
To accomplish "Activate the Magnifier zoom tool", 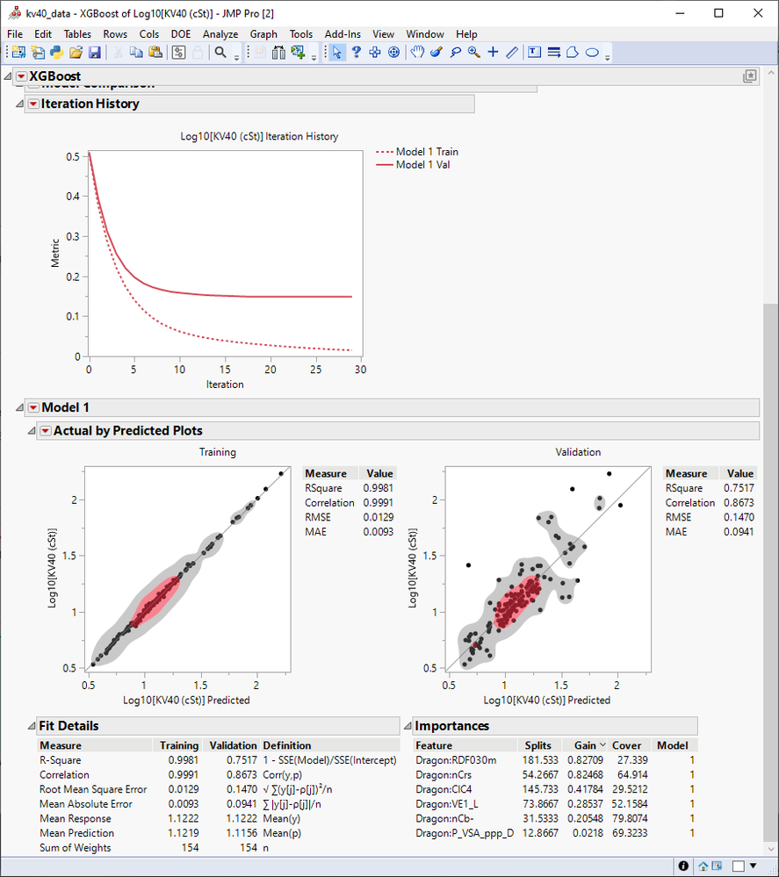I will 473,53.
